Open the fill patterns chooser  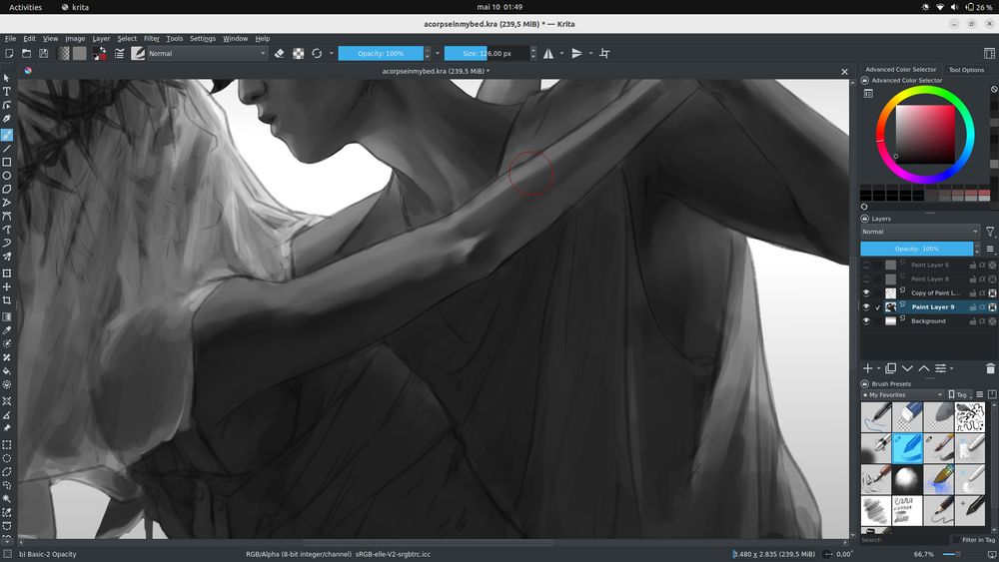(x=80, y=54)
